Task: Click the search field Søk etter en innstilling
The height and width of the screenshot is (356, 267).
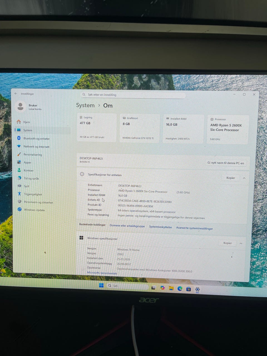Action: [133, 95]
